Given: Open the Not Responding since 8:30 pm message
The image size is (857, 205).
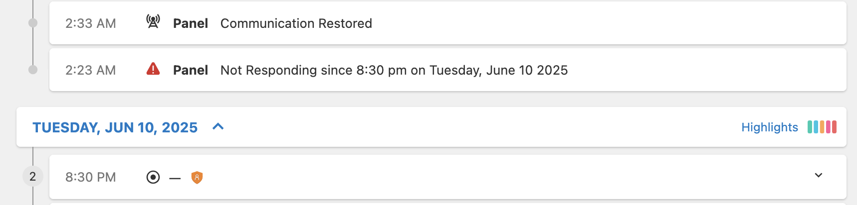Looking at the screenshot, I should click(x=394, y=70).
